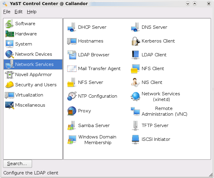Viewport: 214px width, 178px height.
Task: Select the Novell AppArmor category icon
Action: [10, 75]
